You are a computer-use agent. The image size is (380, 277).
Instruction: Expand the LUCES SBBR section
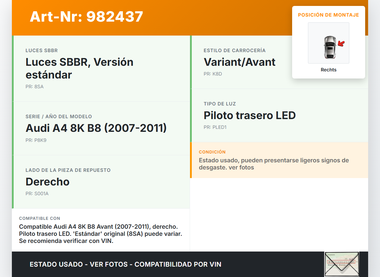pos(42,50)
